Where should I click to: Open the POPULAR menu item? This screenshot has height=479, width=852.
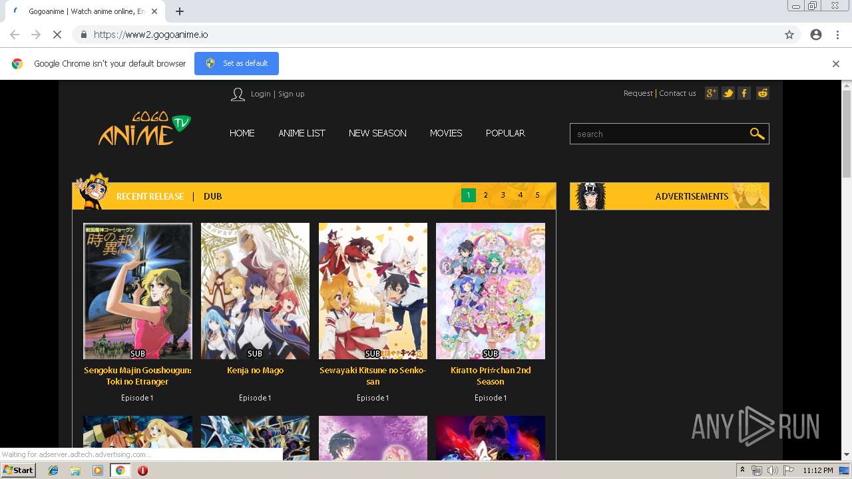click(505, 133)
